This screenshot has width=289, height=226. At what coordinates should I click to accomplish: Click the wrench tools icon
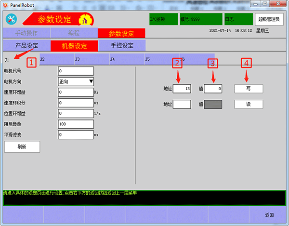12,19
